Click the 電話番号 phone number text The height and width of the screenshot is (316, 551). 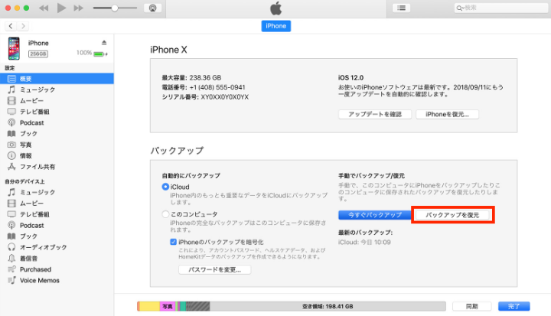pos(204,87)
